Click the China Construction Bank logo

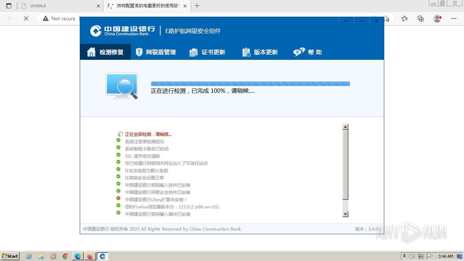[123, 31]
